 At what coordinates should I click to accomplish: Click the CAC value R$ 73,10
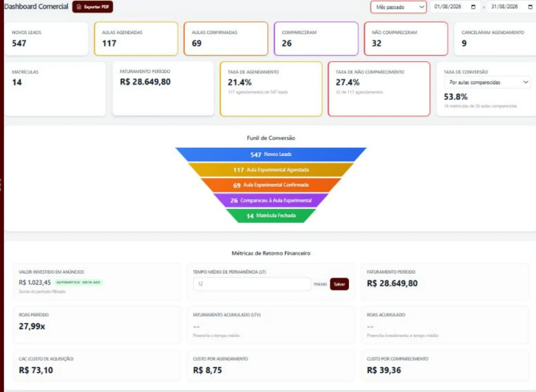[x=36, y=370]
